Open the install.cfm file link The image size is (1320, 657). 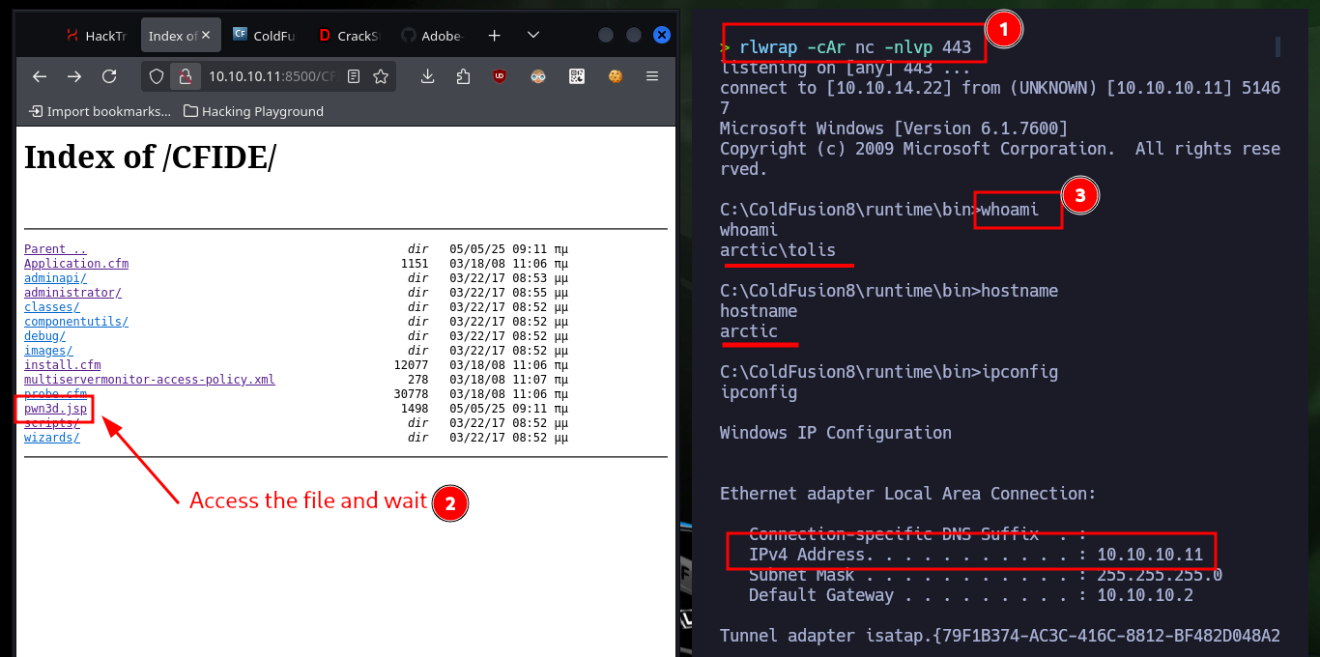(x=62, y=365)
